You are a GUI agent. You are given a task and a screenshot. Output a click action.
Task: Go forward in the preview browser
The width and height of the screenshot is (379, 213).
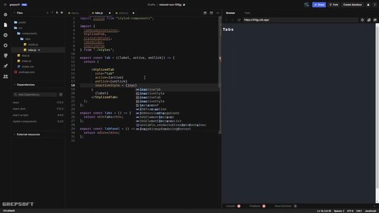point(232,20)
